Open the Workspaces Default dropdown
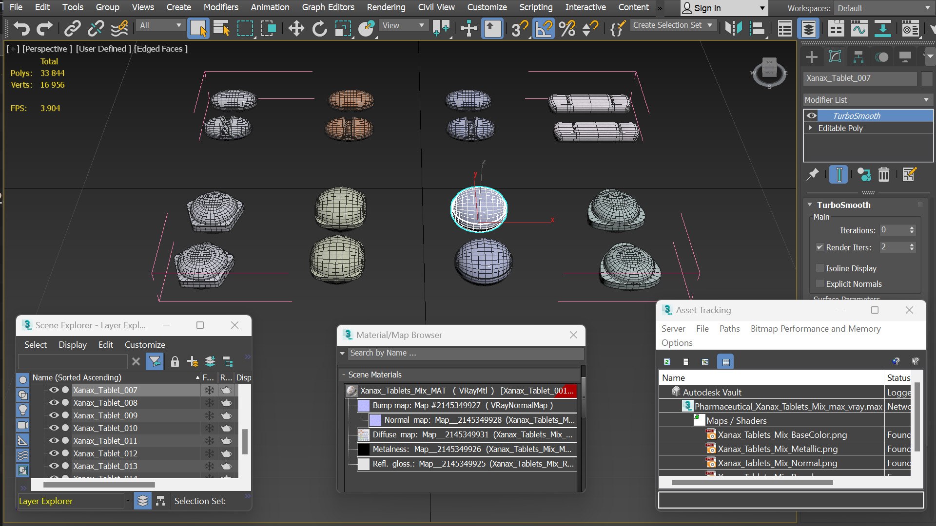 point(883,8)
